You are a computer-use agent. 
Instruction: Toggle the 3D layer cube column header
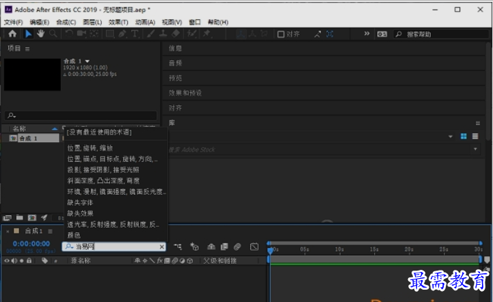point(189,260)
